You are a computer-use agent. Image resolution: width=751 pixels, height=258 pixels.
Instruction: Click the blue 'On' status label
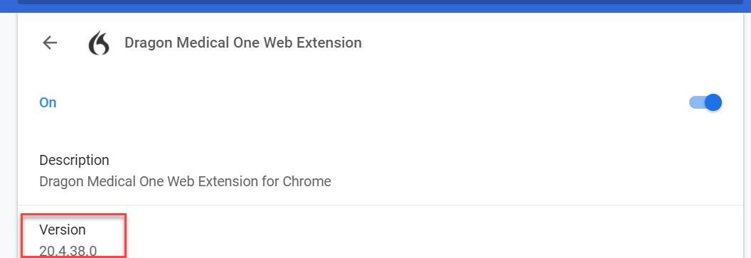point(48,103)
